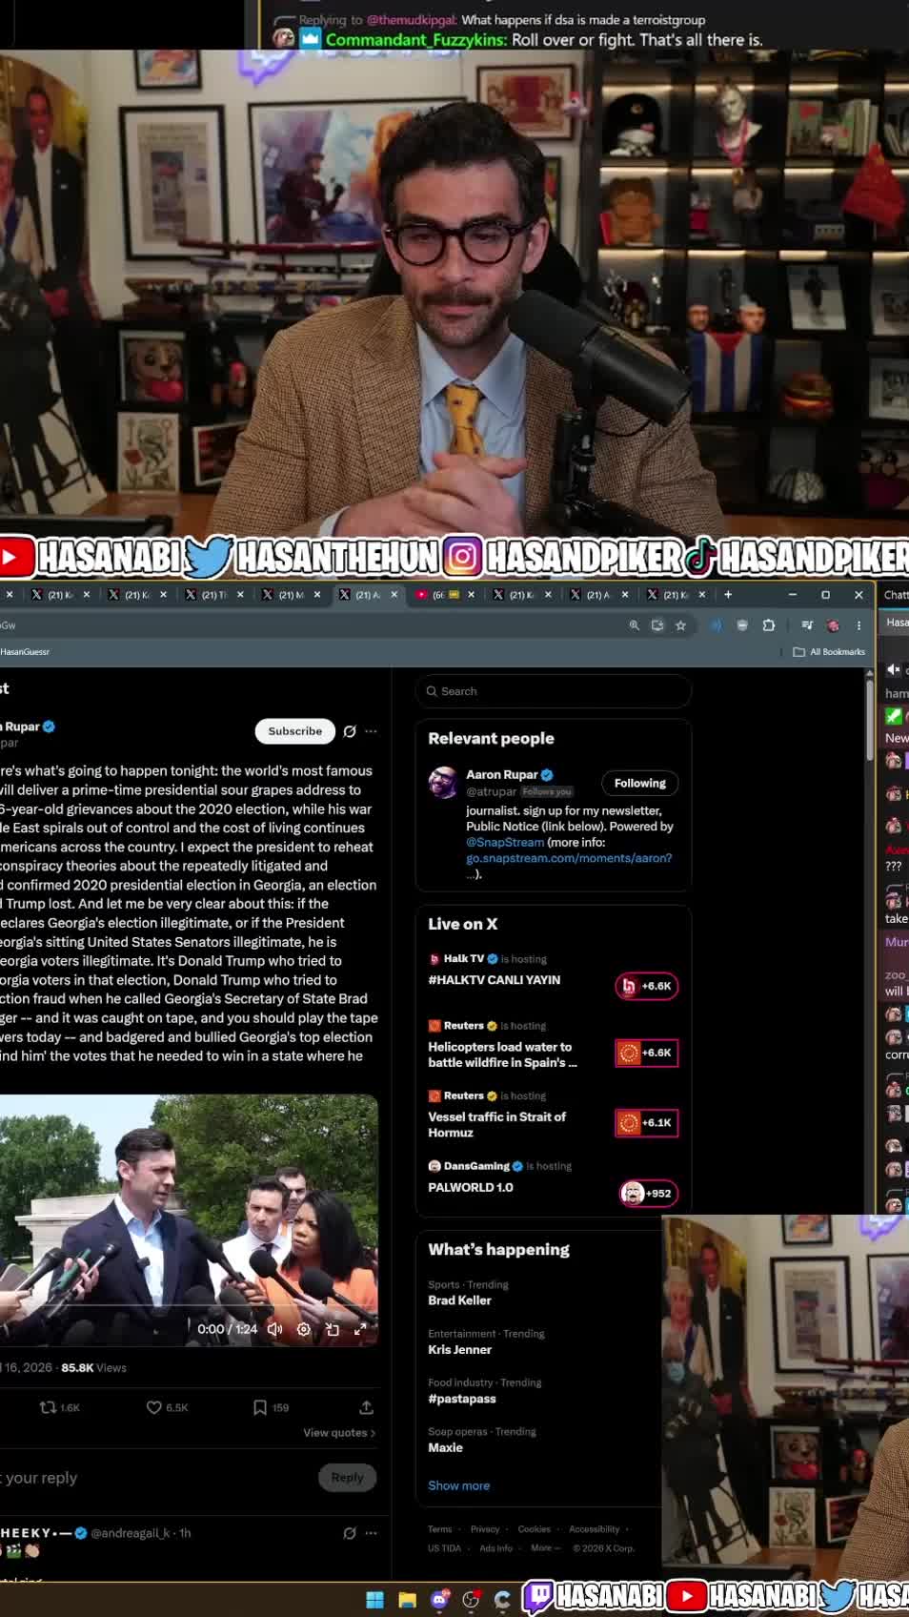The image size is (909, 1617).
Task: Open the go.snapstream.com link in bio
Action: (569, 858)
